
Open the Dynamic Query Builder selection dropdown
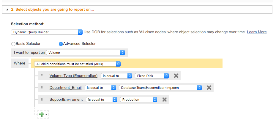click(x=47, y=32)
